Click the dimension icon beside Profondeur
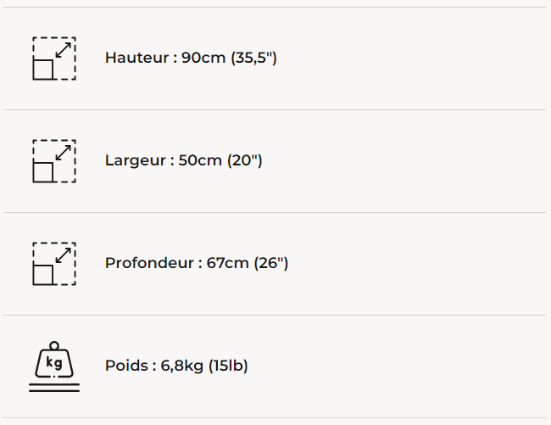This screenshot has width=551, height=425. (53, 264)
